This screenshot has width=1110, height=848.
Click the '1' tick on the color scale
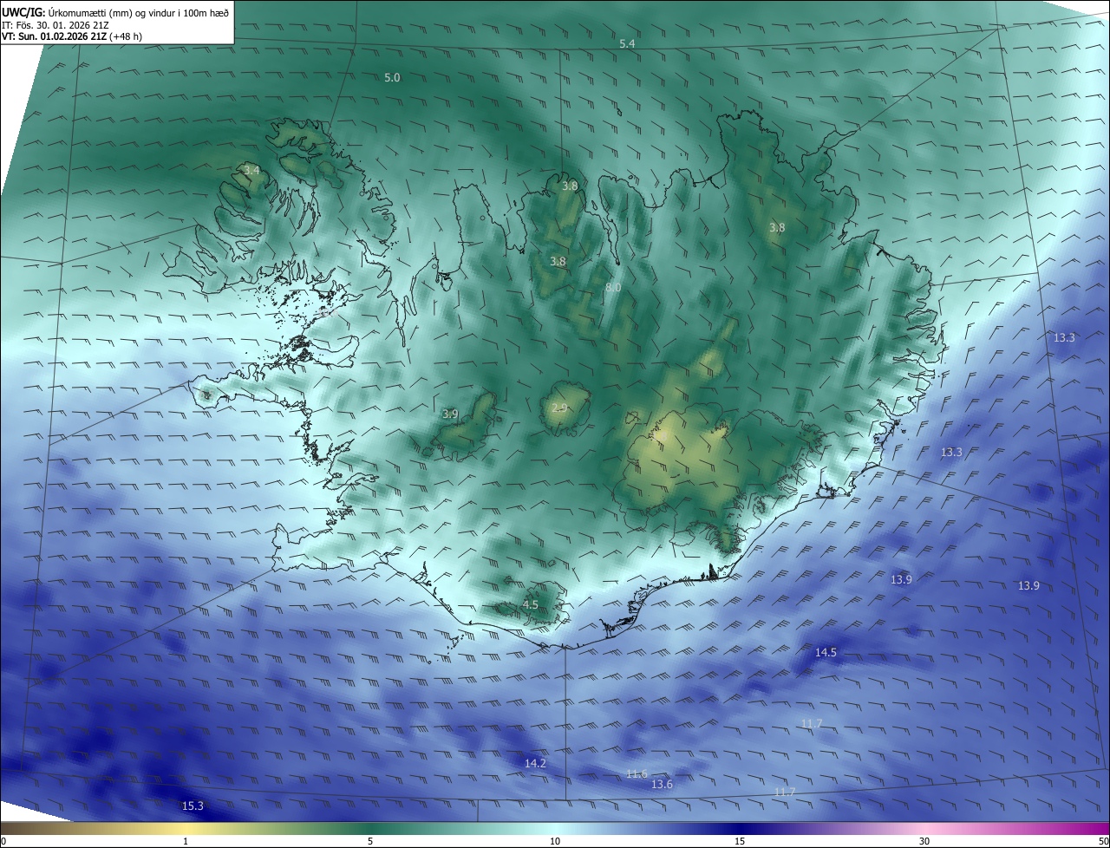pos(186,841)
